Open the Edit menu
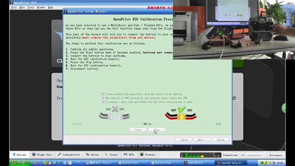This screenshot has width=295, height=166. pos(22,7)
